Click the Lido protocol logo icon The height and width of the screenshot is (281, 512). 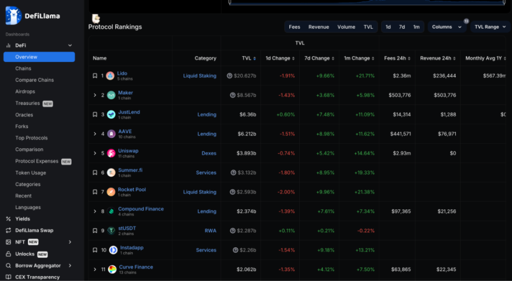click(x=111, y=76)
